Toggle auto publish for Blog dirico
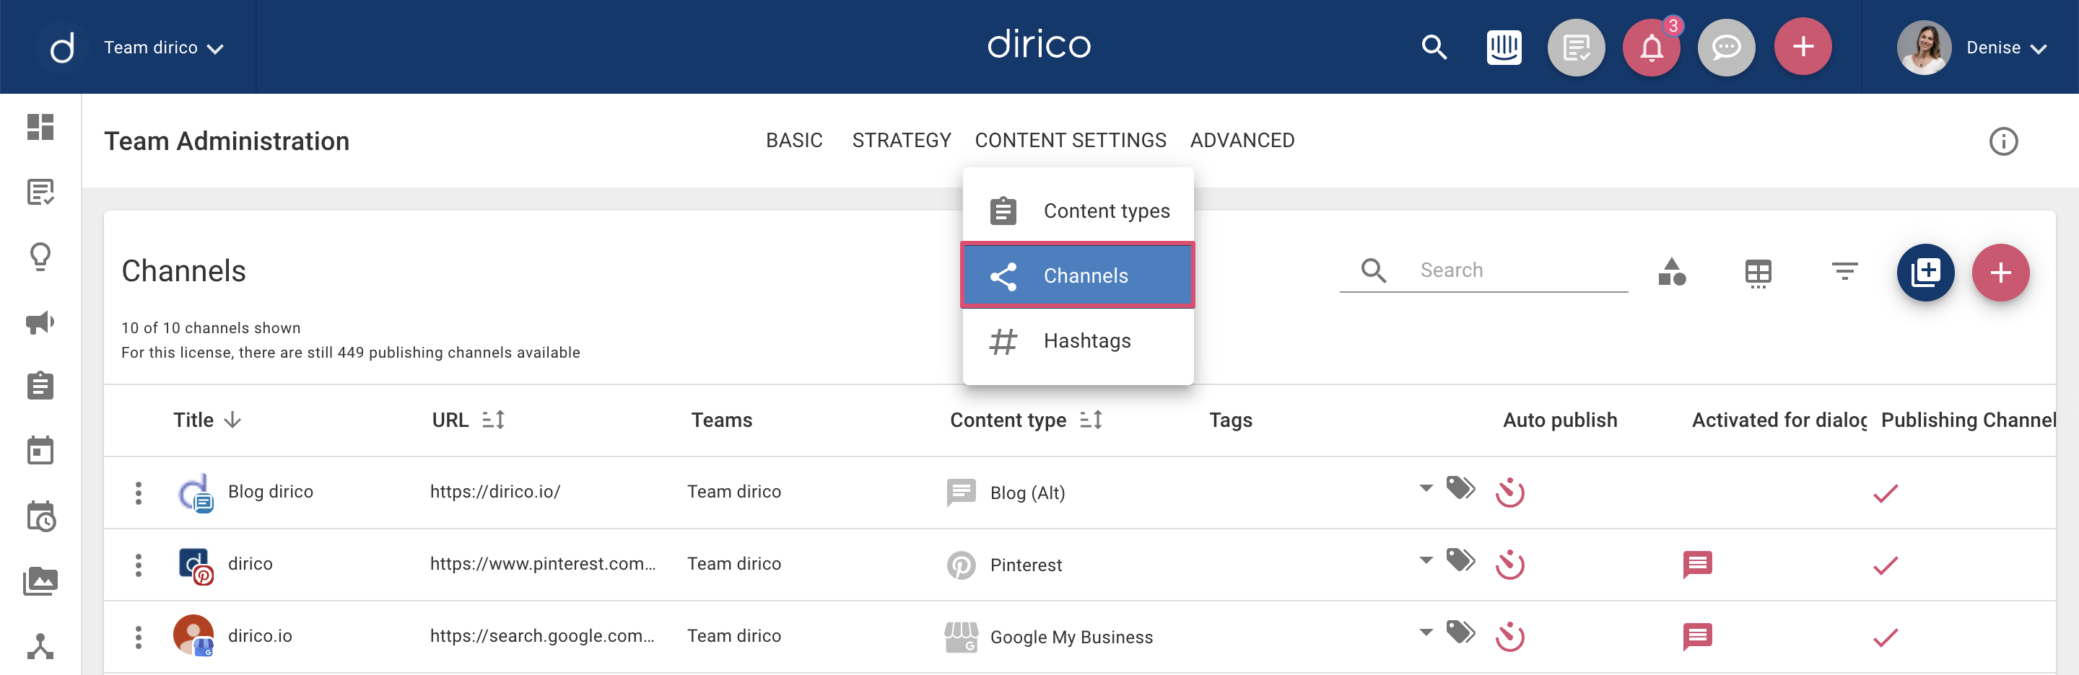 1509,493
